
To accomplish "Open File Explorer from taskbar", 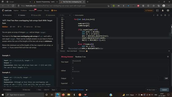I will (69, 95).
